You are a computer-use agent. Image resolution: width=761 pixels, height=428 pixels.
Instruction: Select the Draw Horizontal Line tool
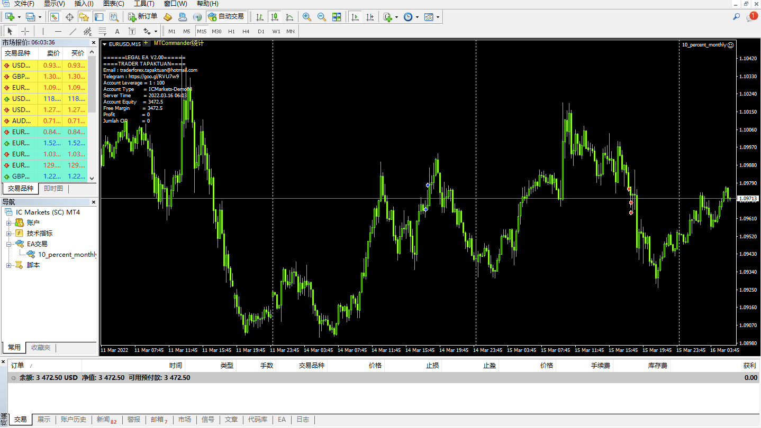click(58, 31)
